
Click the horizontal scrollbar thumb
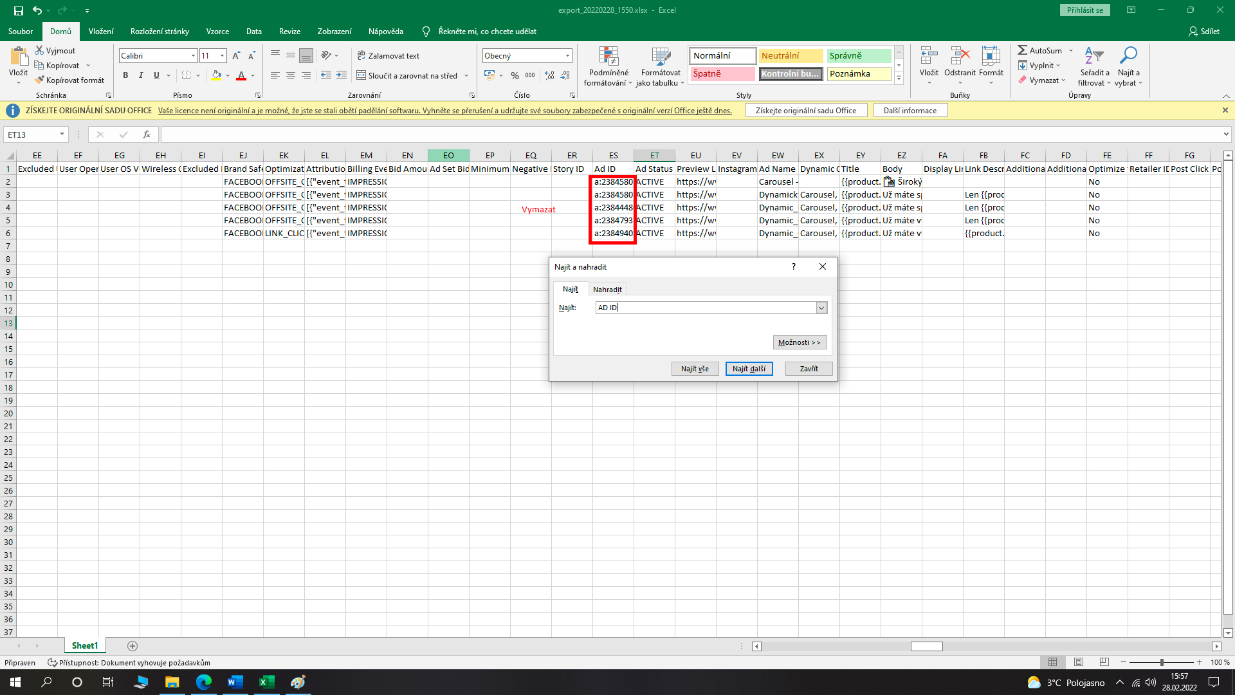(x=927, y=646)
